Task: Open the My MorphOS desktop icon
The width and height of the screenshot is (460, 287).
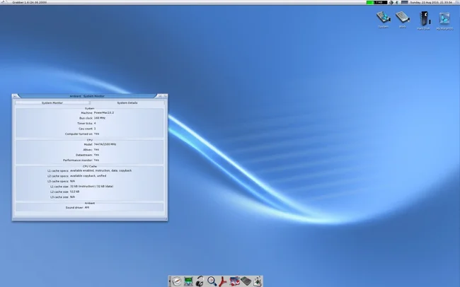Action: click(x=444, y=18)
